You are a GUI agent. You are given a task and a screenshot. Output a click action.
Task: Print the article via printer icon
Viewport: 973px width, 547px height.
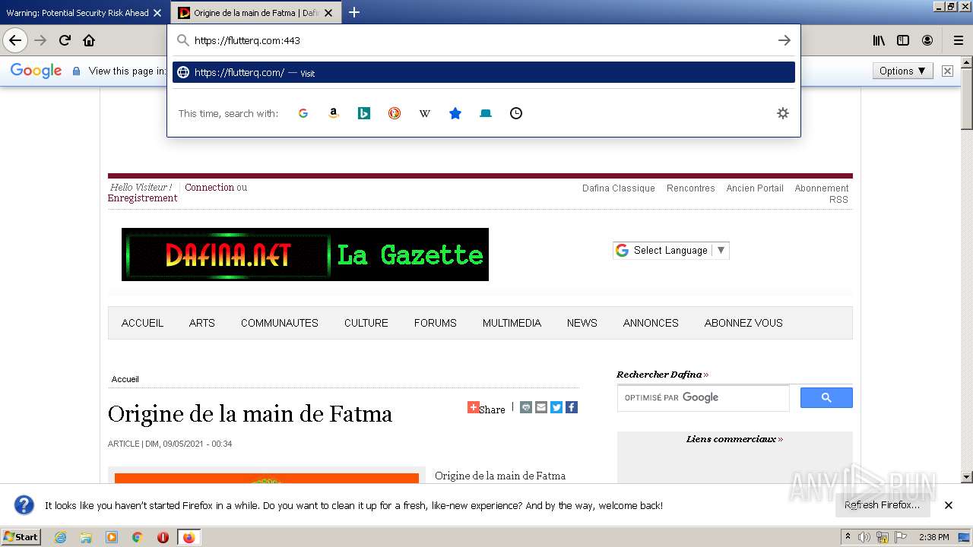pyautogui.click(x=526, y=407)
